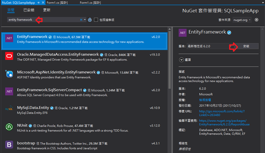Image resolution: width=265 pixels, height=153 pixels.
Task: Open NuGet settings gear icon
Action: 256,20
